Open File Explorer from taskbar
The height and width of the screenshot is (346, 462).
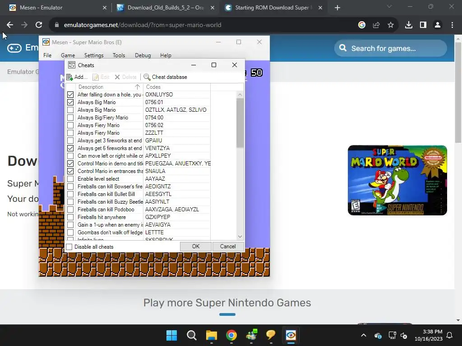point(211,335)
